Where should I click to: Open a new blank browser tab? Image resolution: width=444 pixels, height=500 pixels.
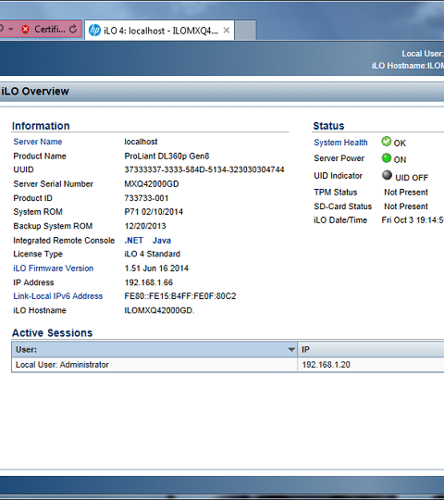click(x=245, y=31)
